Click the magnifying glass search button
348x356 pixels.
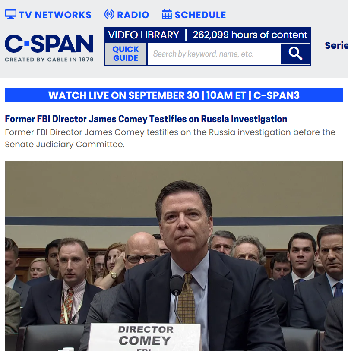295,54
